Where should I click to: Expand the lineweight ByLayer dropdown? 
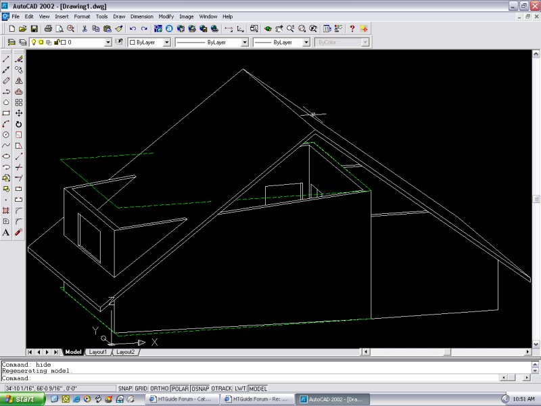[x=306, y=42]
